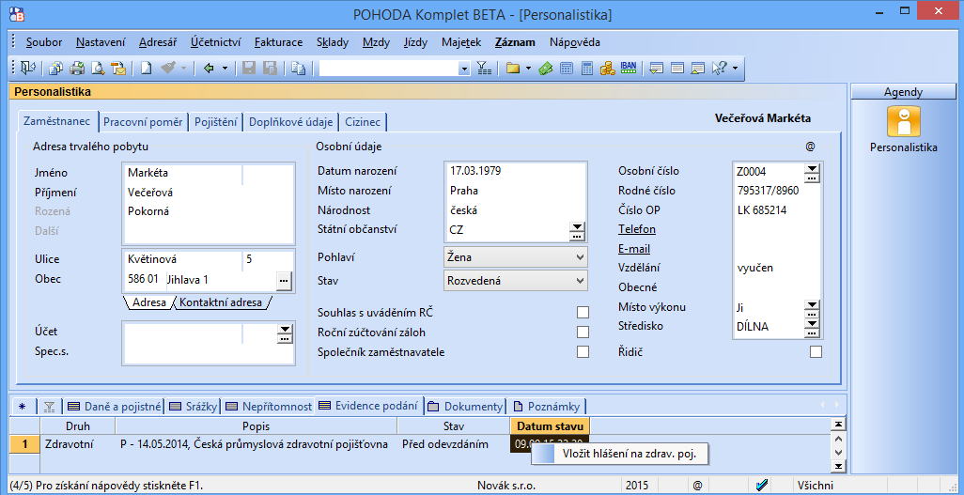The width and height of the screenshot is (964, 495).
Task: Open the Stav dropdown showing Rozvedená
Action: [x=515, y=281]
